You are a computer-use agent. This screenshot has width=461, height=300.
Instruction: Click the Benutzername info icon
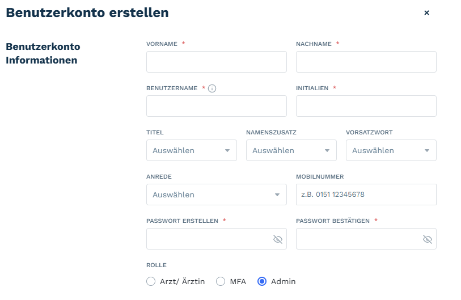pos(212,88)
